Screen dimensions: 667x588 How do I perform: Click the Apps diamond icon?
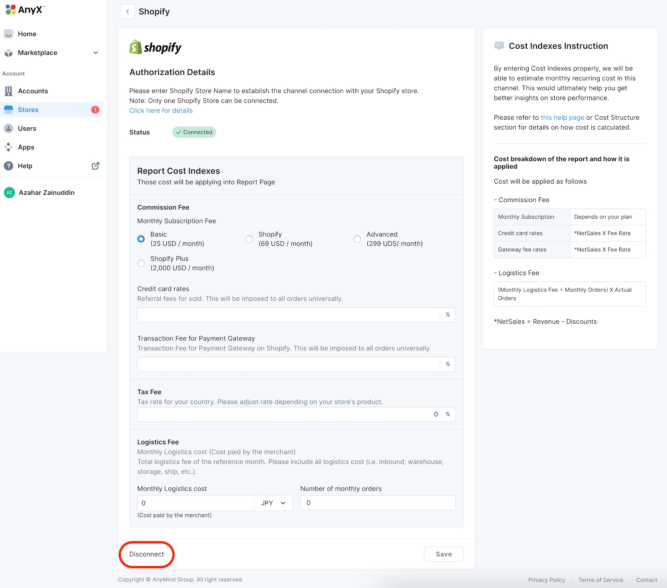click(x=9, y=147)
